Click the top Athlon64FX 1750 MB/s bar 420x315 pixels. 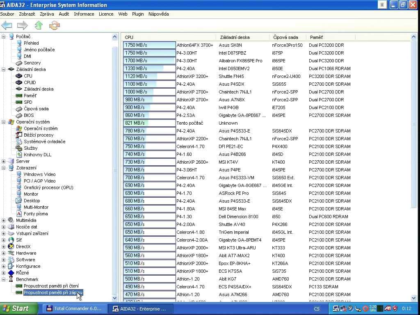[149, 45]
